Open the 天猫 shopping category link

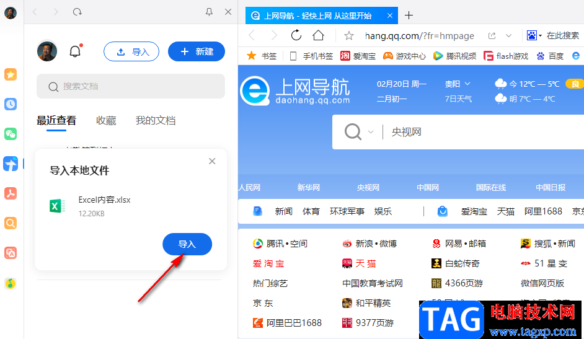(505, 211)
